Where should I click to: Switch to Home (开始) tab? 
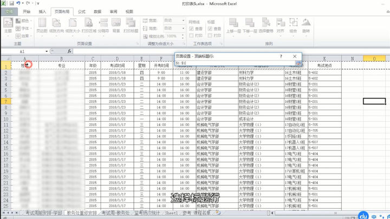pos(27,12)
